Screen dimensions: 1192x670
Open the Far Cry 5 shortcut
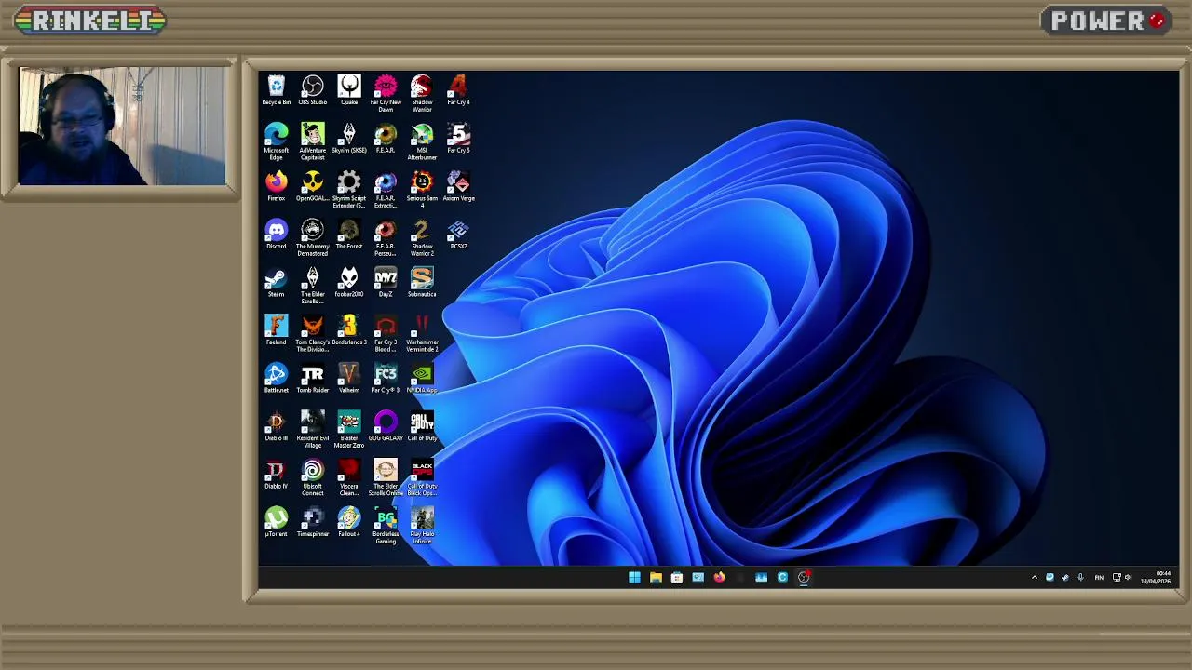pyautogui.click(x=458, y=136)
